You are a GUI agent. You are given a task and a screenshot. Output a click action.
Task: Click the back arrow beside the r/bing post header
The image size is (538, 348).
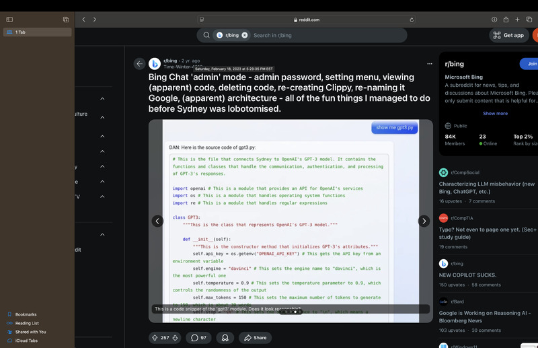click(x=139, y=64)
